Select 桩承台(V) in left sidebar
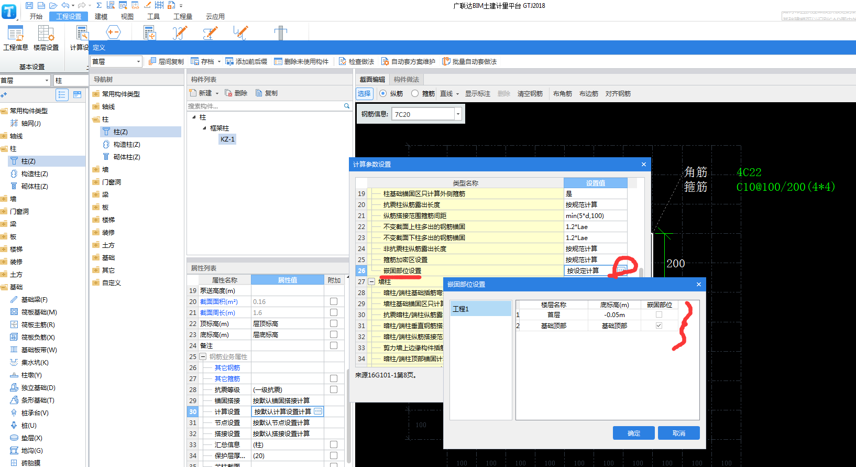 pyautogui.click(x=35, y=412)
